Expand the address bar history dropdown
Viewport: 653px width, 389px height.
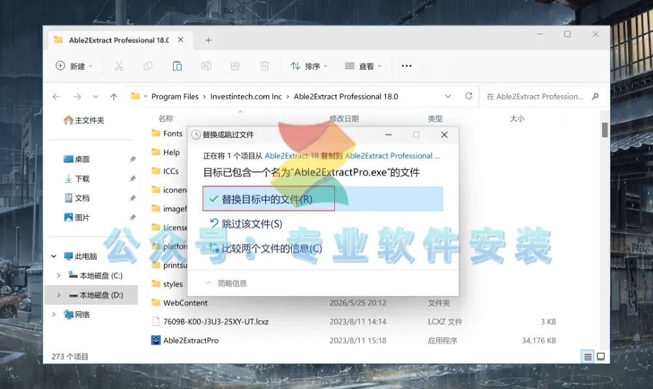coord(448,96)
